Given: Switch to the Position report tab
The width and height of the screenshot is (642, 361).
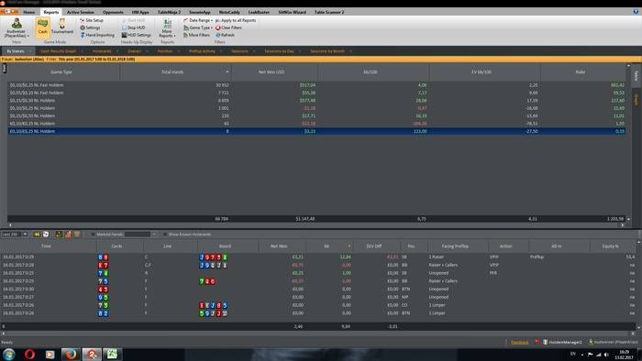Looking at the screenshot, I should coord(165,51).
